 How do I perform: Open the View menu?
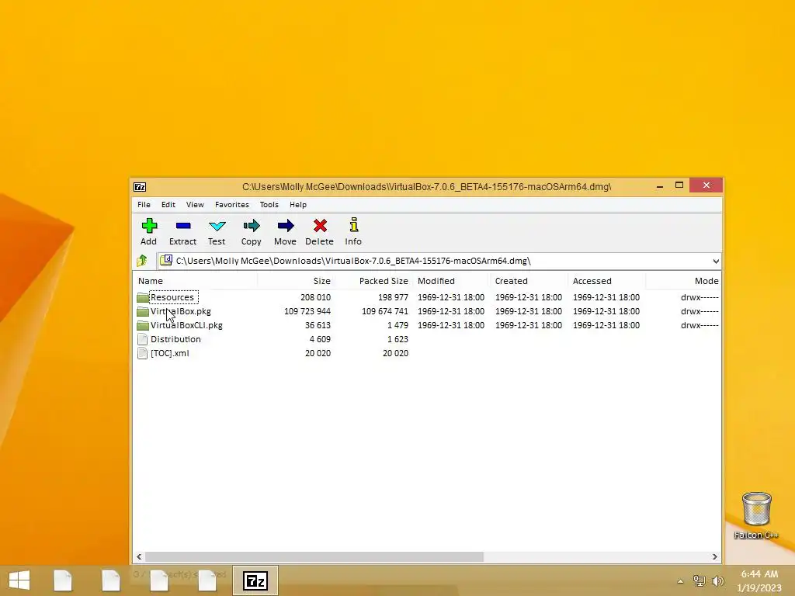pyautogui.click(x=195, y=205)
